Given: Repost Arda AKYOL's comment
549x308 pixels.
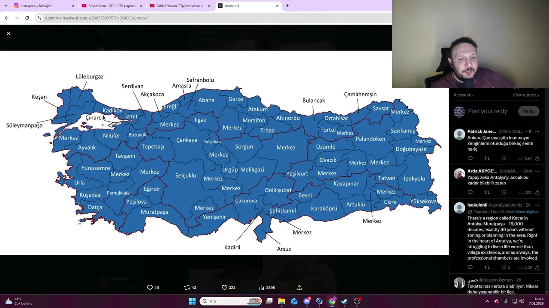Looking at the screenshot, I should (487, 192).
